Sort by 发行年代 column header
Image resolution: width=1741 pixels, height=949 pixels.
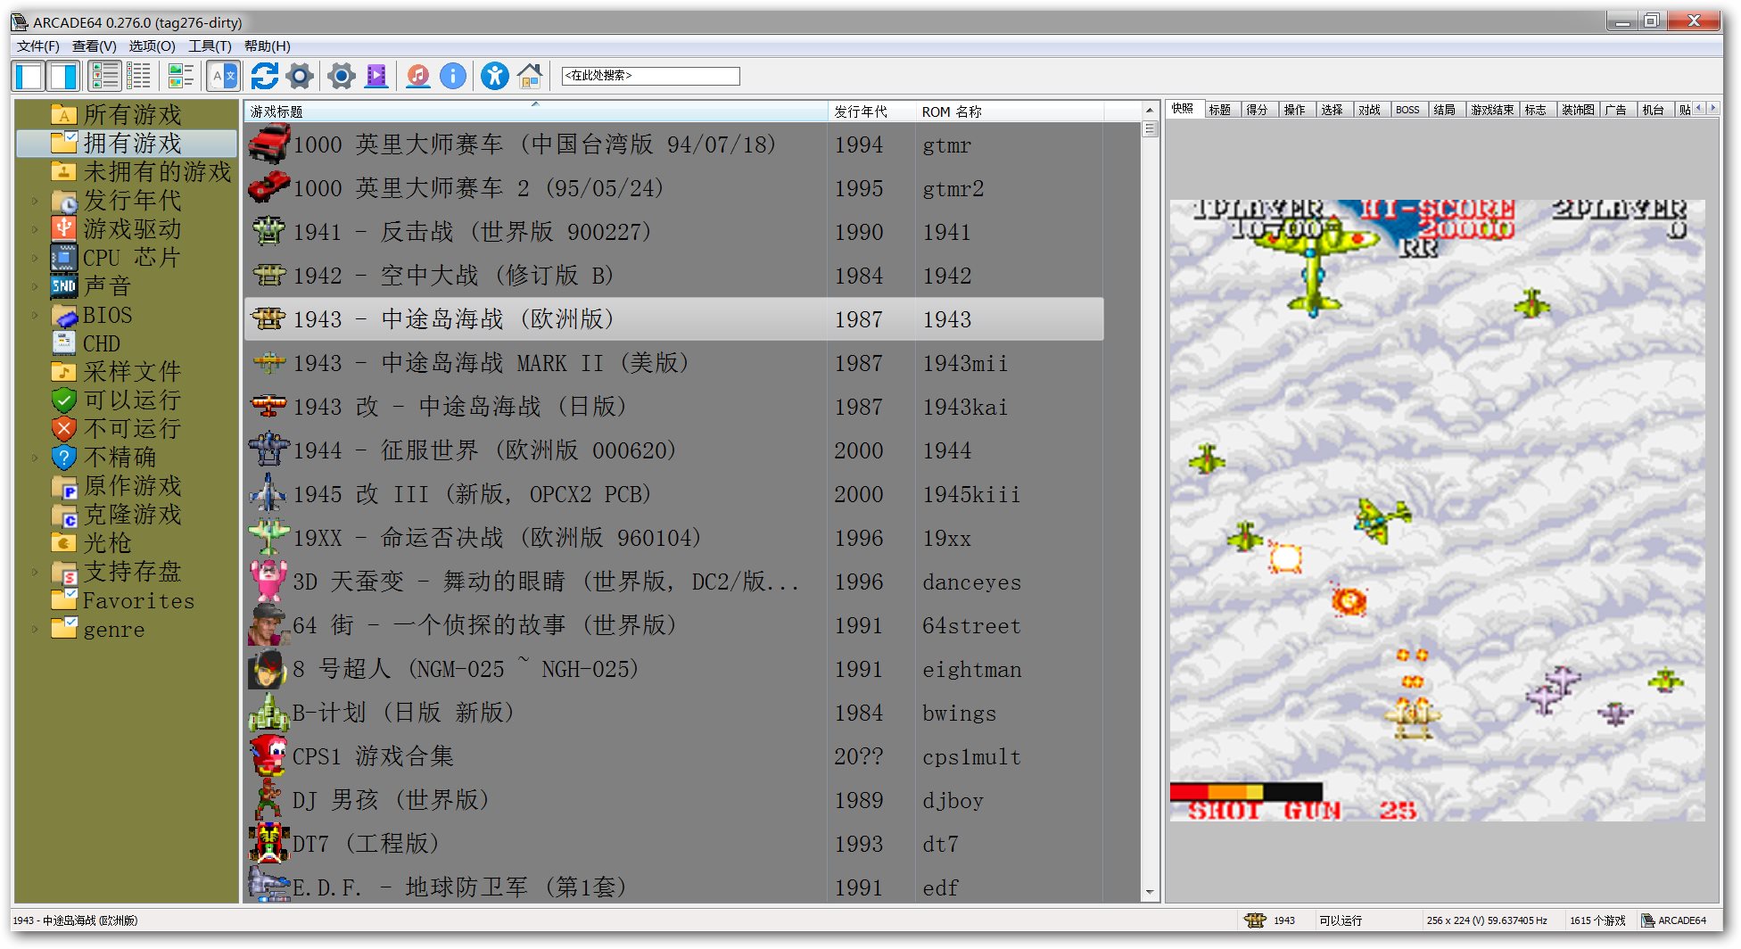click(861, 111)
